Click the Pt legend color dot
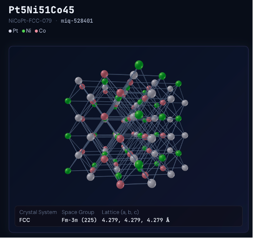Viewport: 253px width, 238px height. coord(10,31)
